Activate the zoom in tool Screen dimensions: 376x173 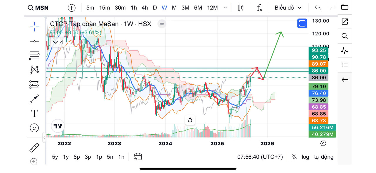(x=34, y=161)
